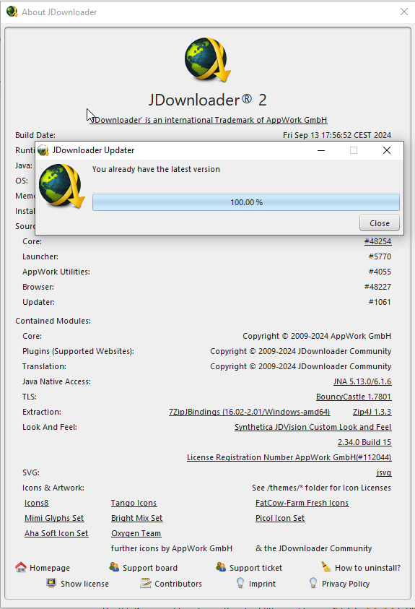
Task: Click the globe logo in Updater dialog
Action: coord(62,186)
